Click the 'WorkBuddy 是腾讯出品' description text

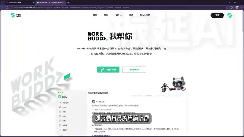pyautogui.click(x=121, y=51)
